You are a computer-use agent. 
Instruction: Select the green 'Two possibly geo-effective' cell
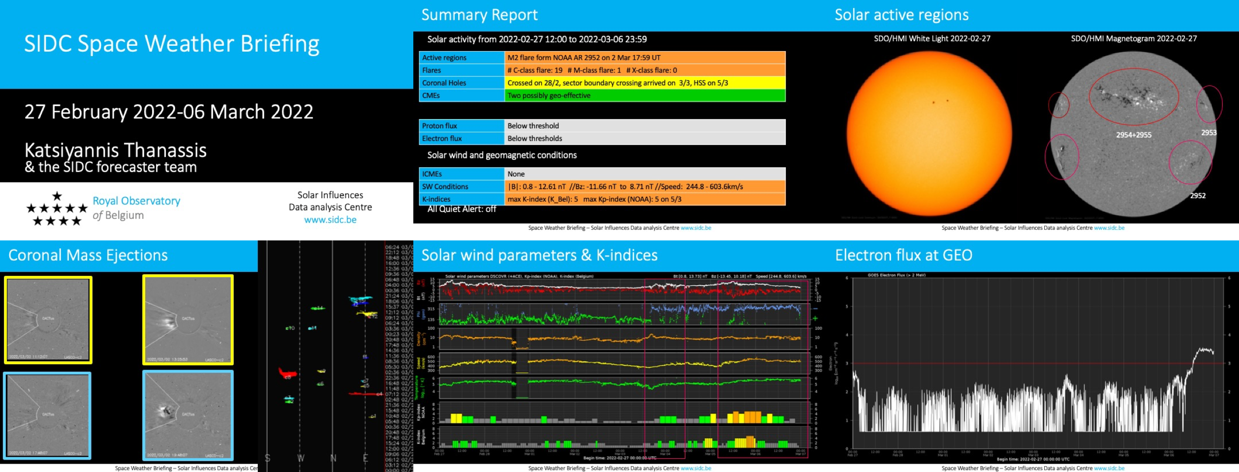pos(645,95)
